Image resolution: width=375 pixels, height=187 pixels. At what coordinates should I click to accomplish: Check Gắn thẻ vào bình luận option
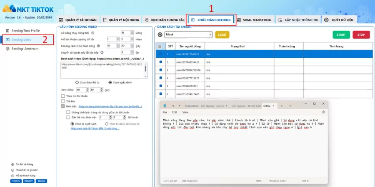click(68, 117)
